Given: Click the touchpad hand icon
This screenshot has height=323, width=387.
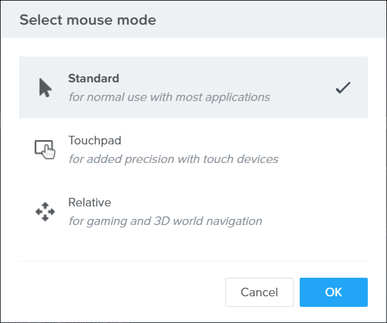Looking at the screenshot, I should click(45, 149).
